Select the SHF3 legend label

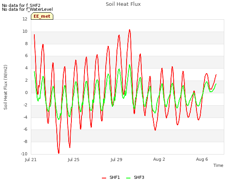pos(139,177)
